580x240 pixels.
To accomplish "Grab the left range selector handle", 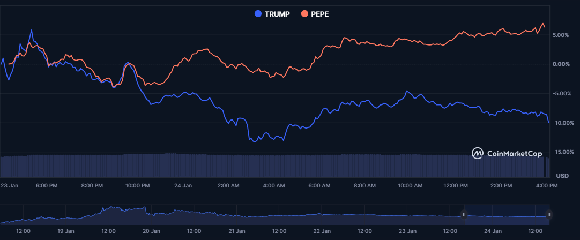I will [x=464, y=214].
